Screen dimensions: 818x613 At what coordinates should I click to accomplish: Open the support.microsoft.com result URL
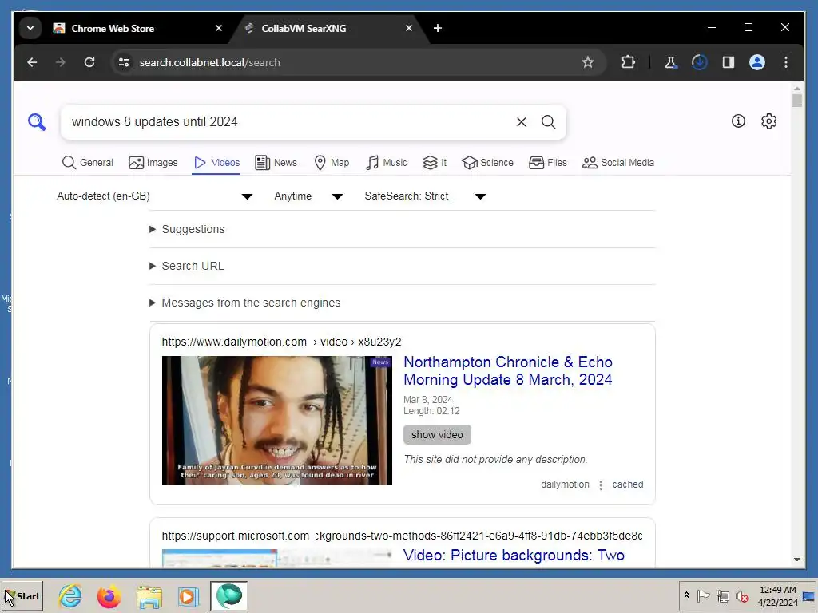(402, 536)
